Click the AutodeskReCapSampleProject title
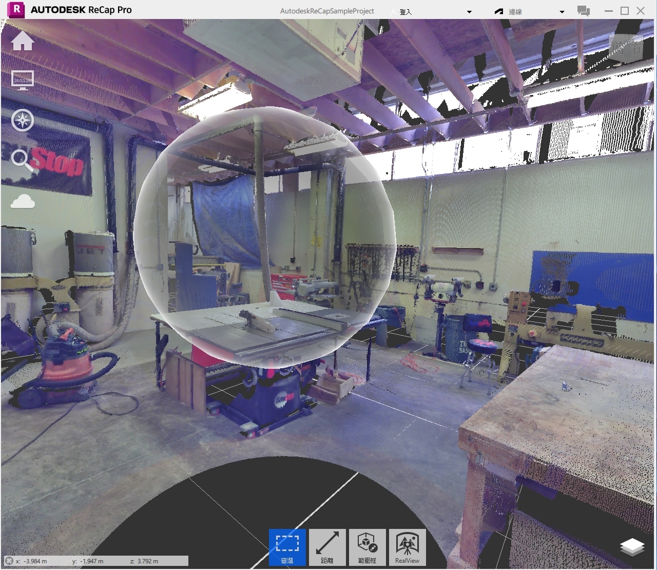This screenshot has height=570, width=657. click(x=327, y=11)
